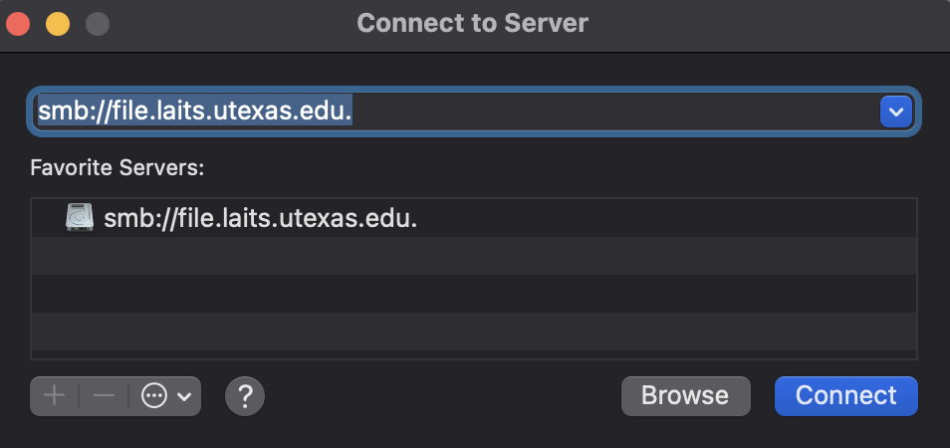950x448 pixels.
Task: Click the grayed-out zoom window button
Action: point(98,24)
